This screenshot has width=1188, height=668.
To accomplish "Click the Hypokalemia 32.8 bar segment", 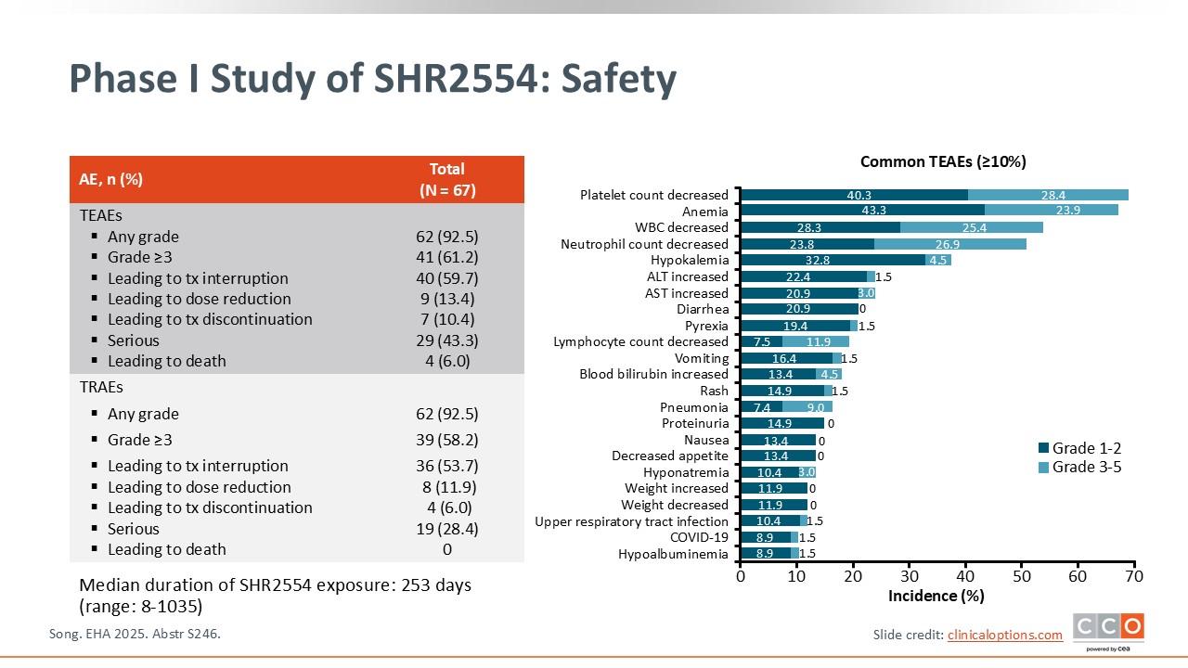I will (x=832, y=260).
